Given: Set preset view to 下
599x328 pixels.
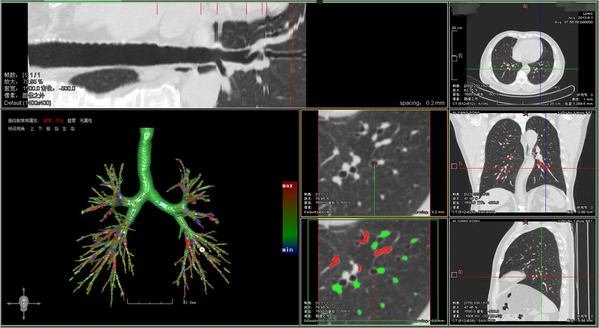Looking at the screenshot, I should pyautogui.click(x=40, y=129).
